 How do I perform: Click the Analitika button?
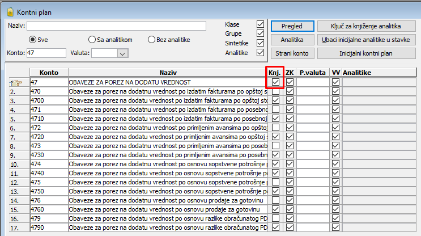(292, 40)
